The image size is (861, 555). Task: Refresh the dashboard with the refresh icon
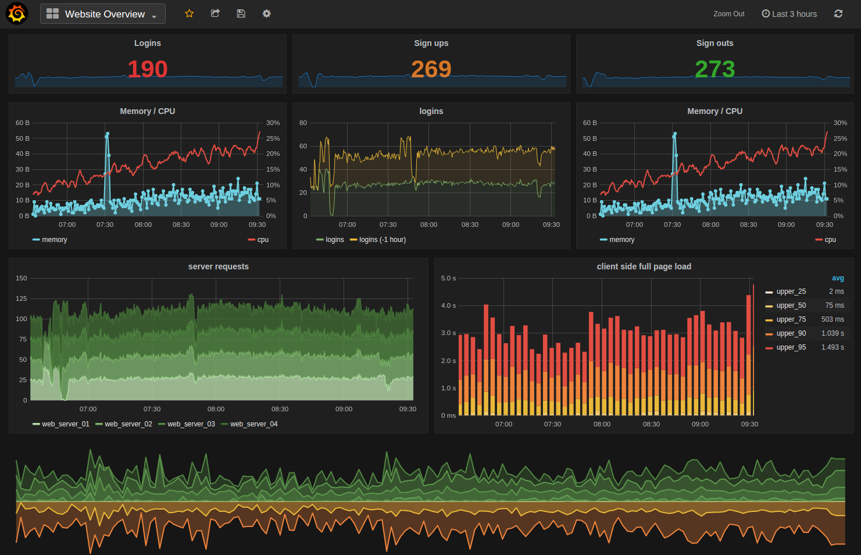pyautogui.click(x=838, y=13)
